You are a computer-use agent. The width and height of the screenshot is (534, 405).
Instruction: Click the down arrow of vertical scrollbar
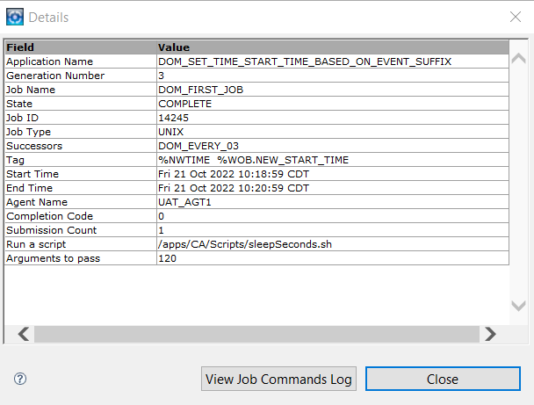tap(519, 306)
